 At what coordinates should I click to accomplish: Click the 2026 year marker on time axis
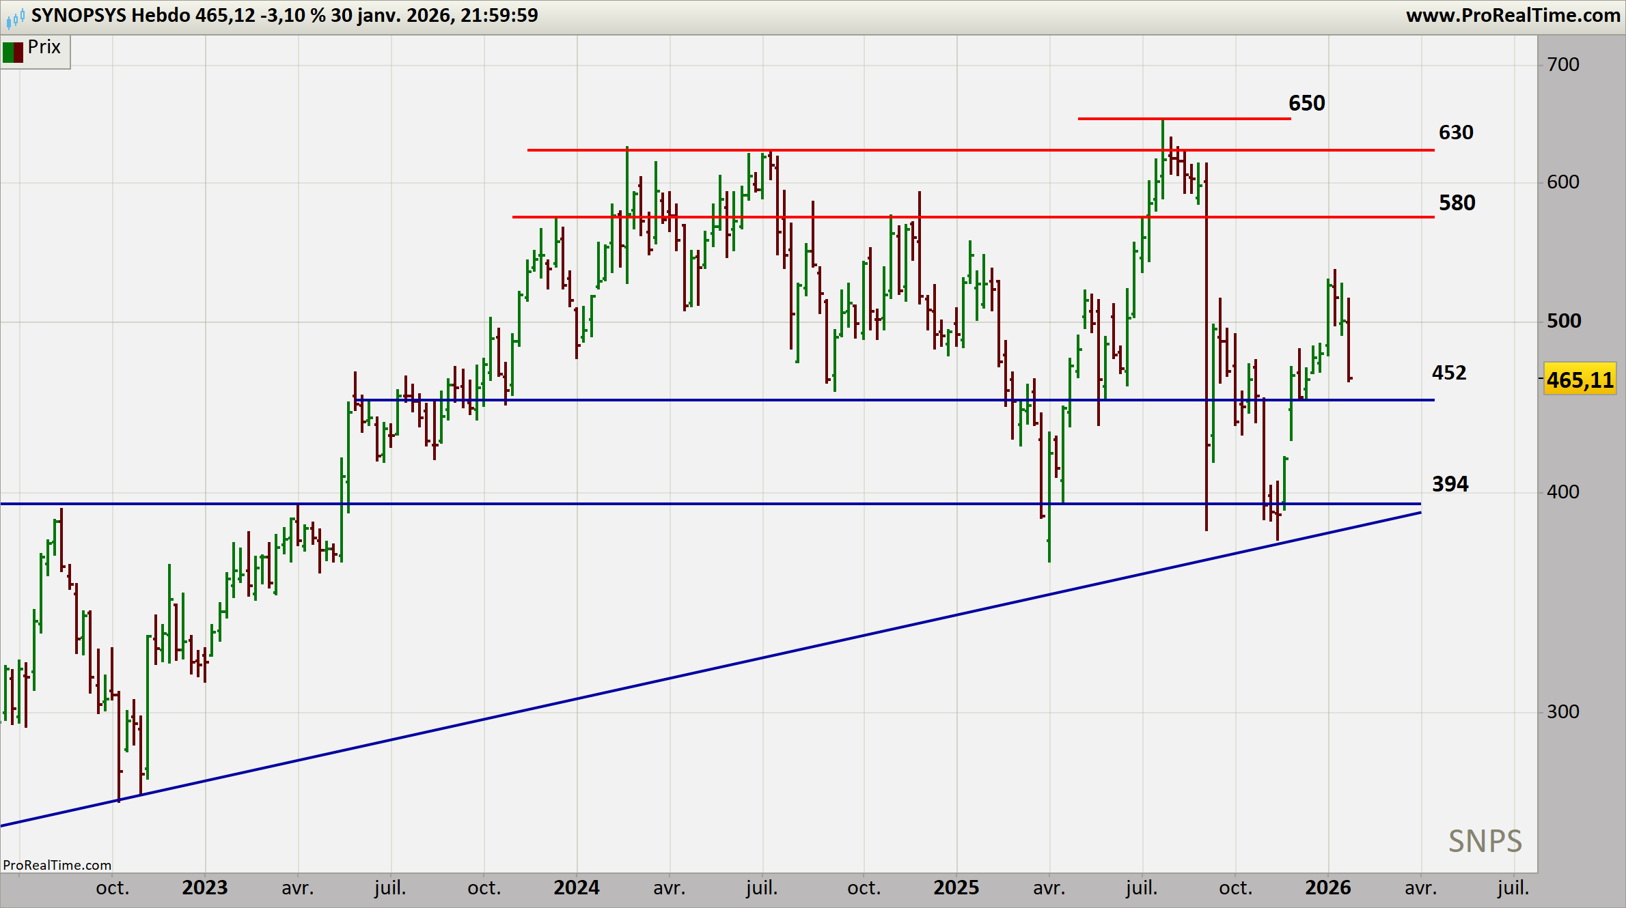pyautogui.click(x=1327, y=888)
